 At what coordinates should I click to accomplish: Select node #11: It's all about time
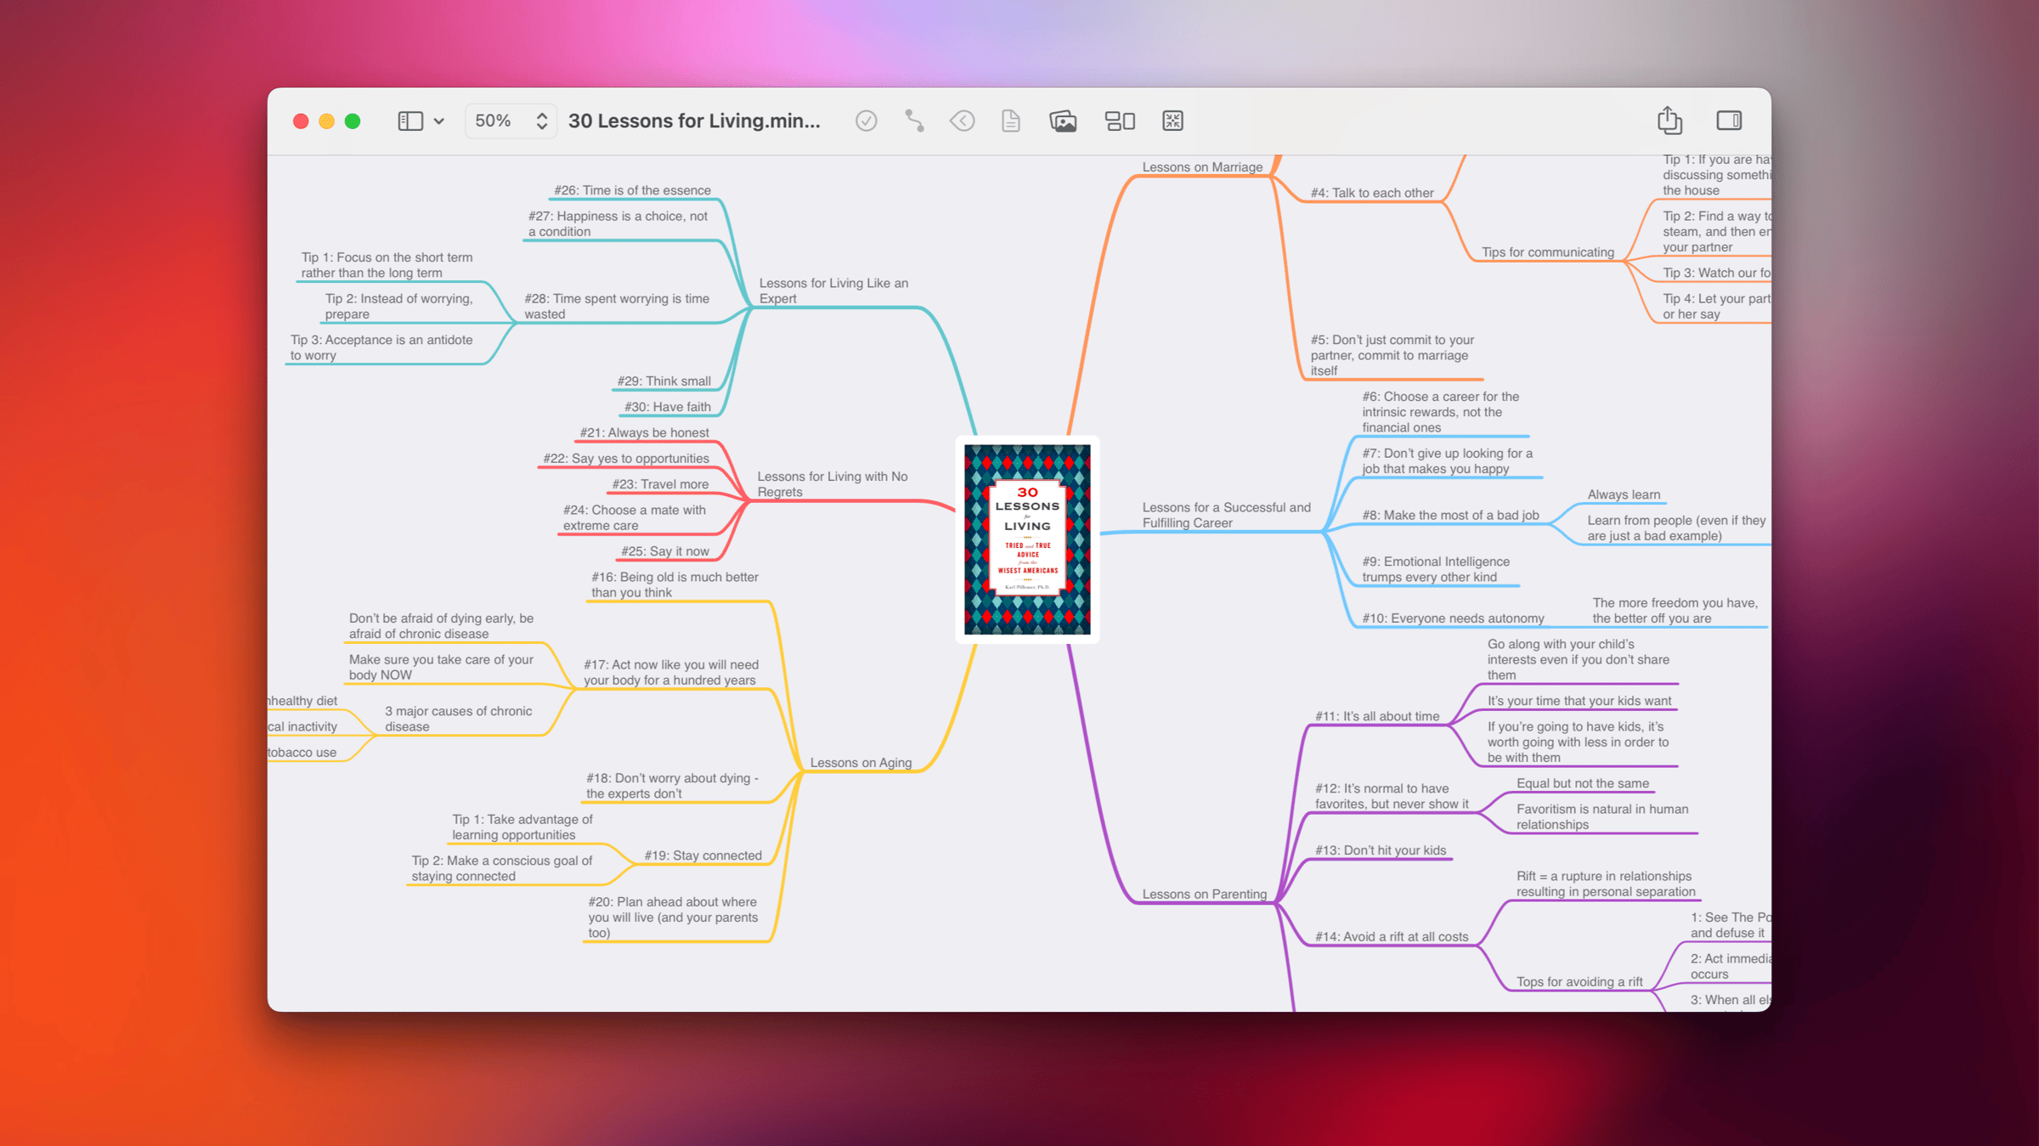click(x=1377, y=716)
